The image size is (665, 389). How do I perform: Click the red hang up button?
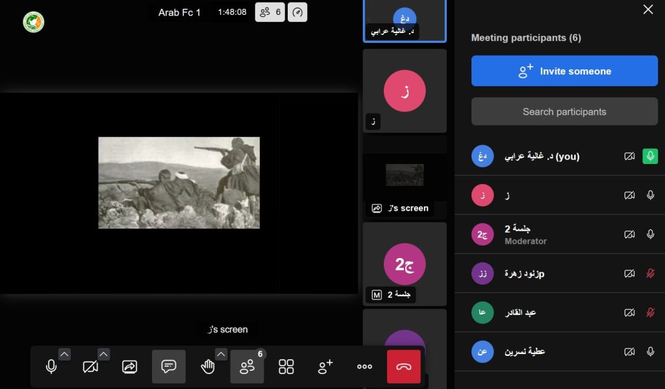(x=404, y=367)
